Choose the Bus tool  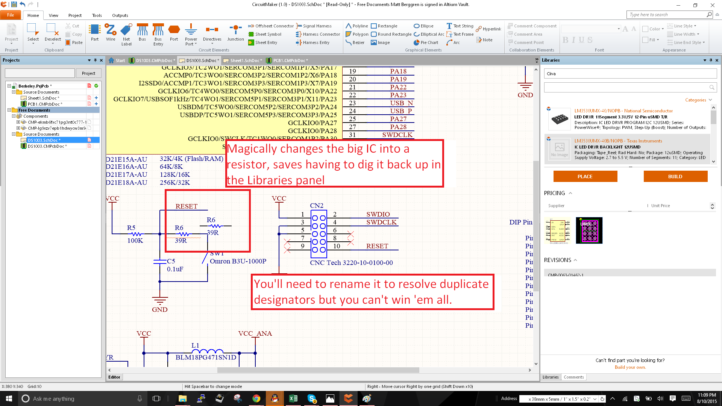pos(142,33)
